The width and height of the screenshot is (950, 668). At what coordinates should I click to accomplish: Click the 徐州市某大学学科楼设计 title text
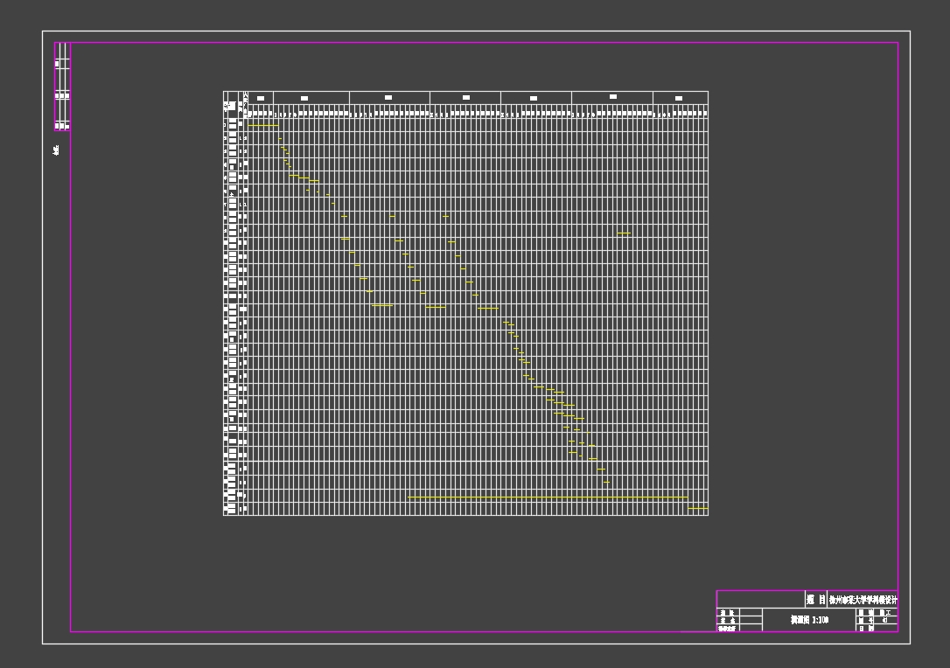tap(862, 599)
